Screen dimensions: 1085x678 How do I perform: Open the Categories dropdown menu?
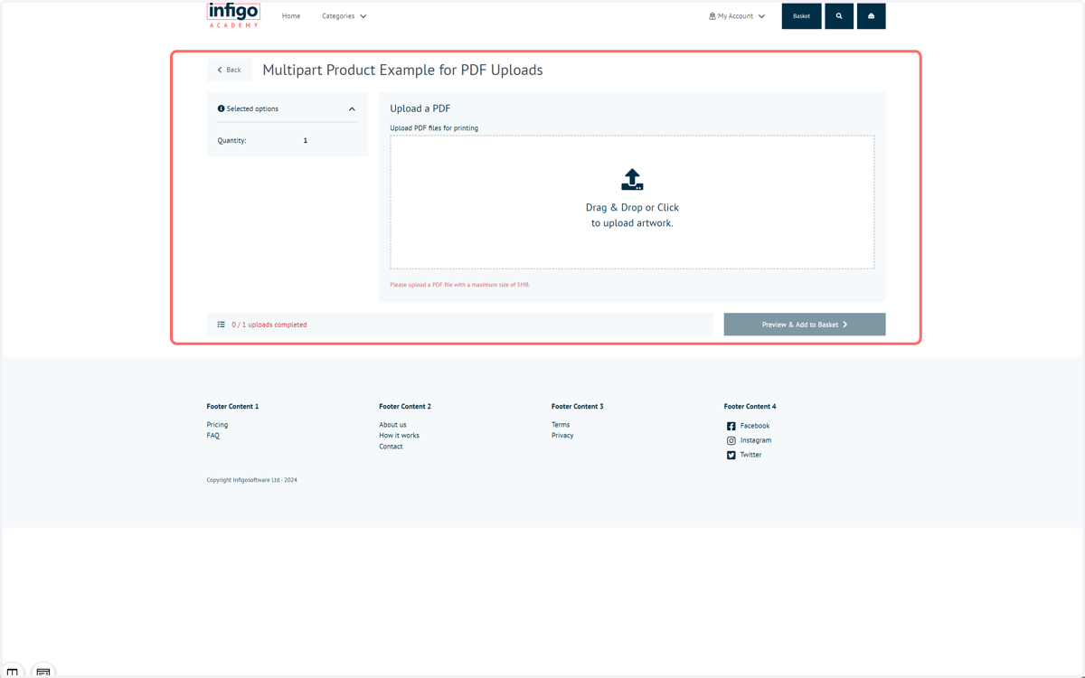click(x=344, y=16)
